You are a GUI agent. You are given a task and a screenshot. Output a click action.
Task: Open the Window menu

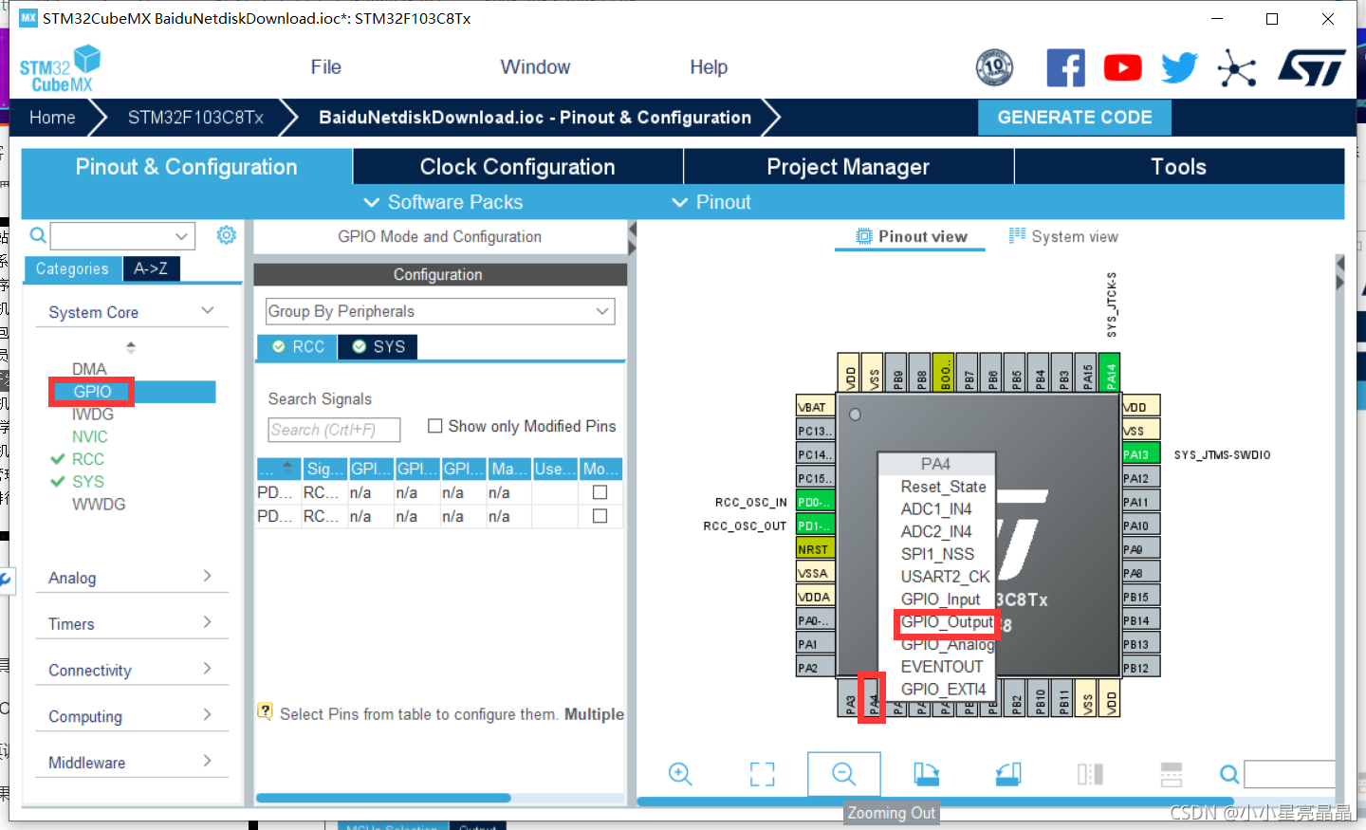pyautogui.click(x=535, y=67)
